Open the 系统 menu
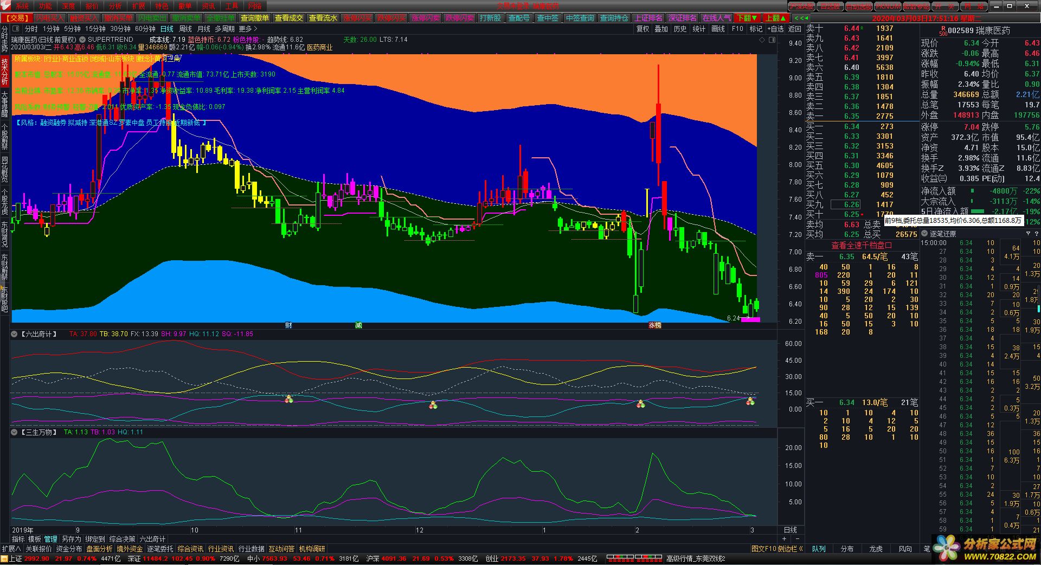 tap(22, 6)
